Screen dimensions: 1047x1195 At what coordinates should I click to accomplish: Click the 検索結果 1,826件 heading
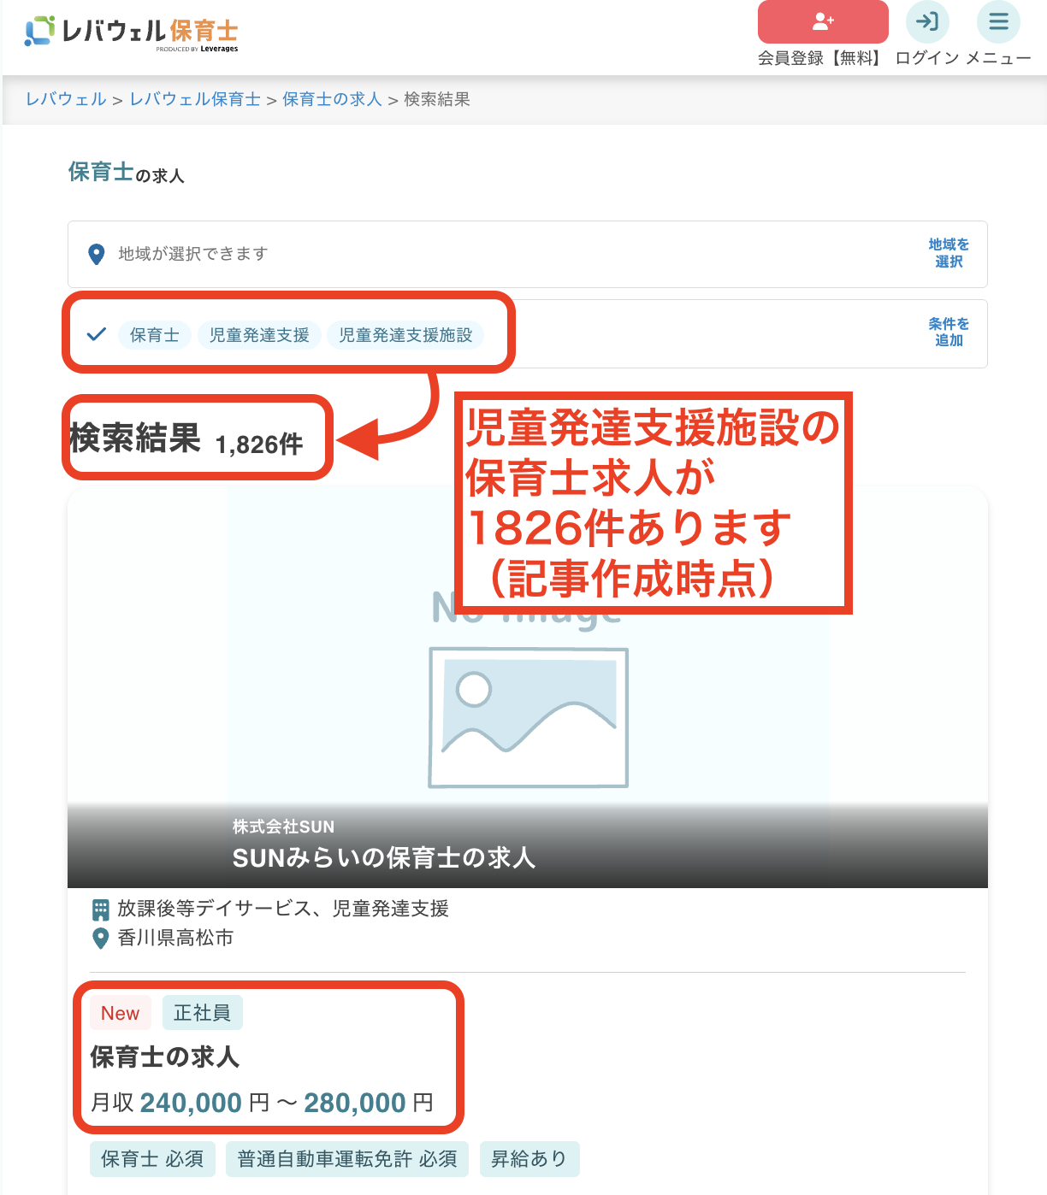(186, 439)
